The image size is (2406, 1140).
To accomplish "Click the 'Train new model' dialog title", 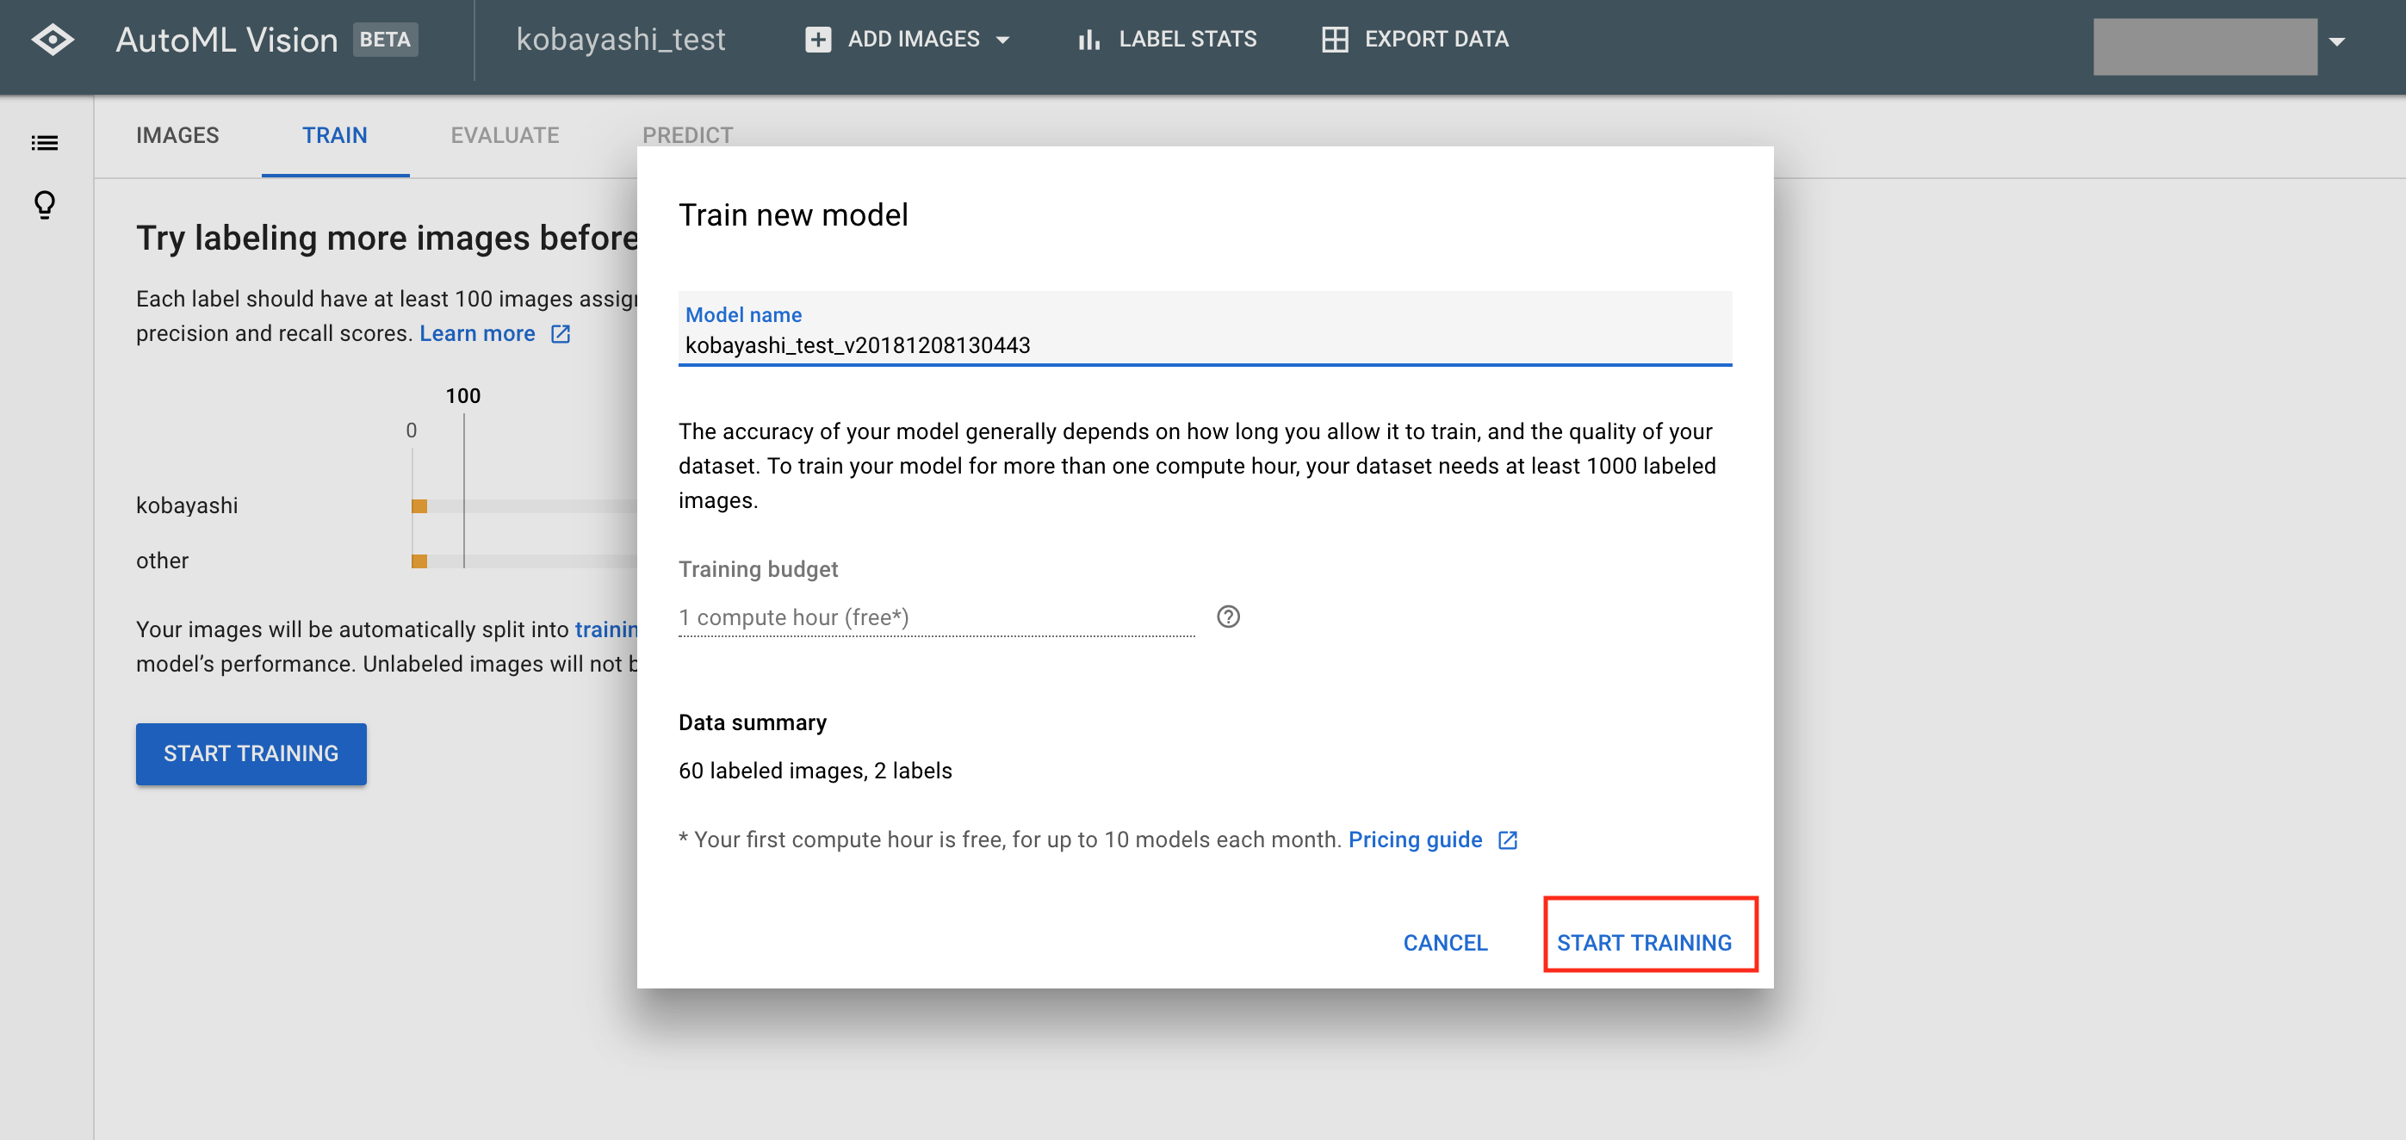I will click(792, 214).
